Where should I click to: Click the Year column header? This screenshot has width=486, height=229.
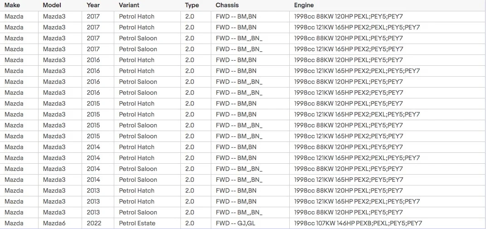(x=98, y=5)
